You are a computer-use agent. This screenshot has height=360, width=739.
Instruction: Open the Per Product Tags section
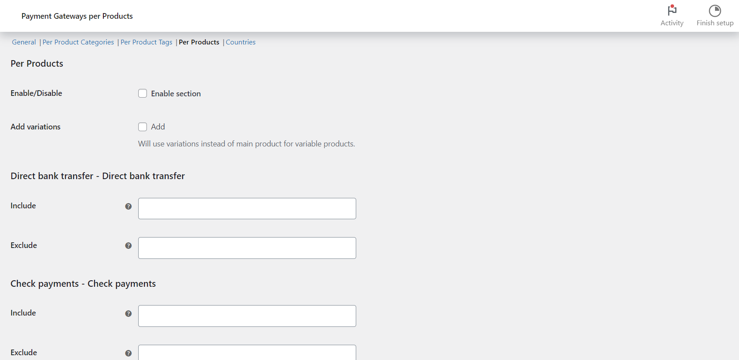point(146,42)
